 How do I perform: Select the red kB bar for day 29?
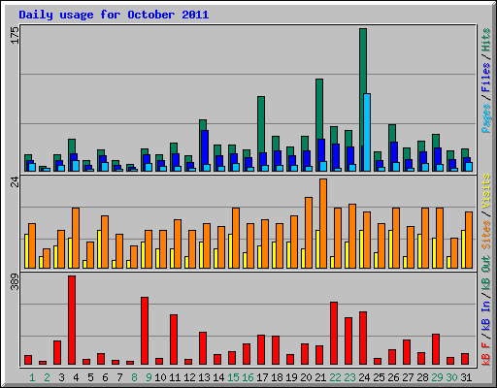pos(436,349)
